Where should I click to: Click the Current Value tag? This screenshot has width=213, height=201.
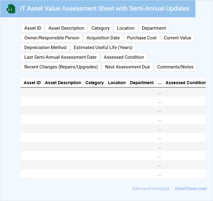(177, 38)
